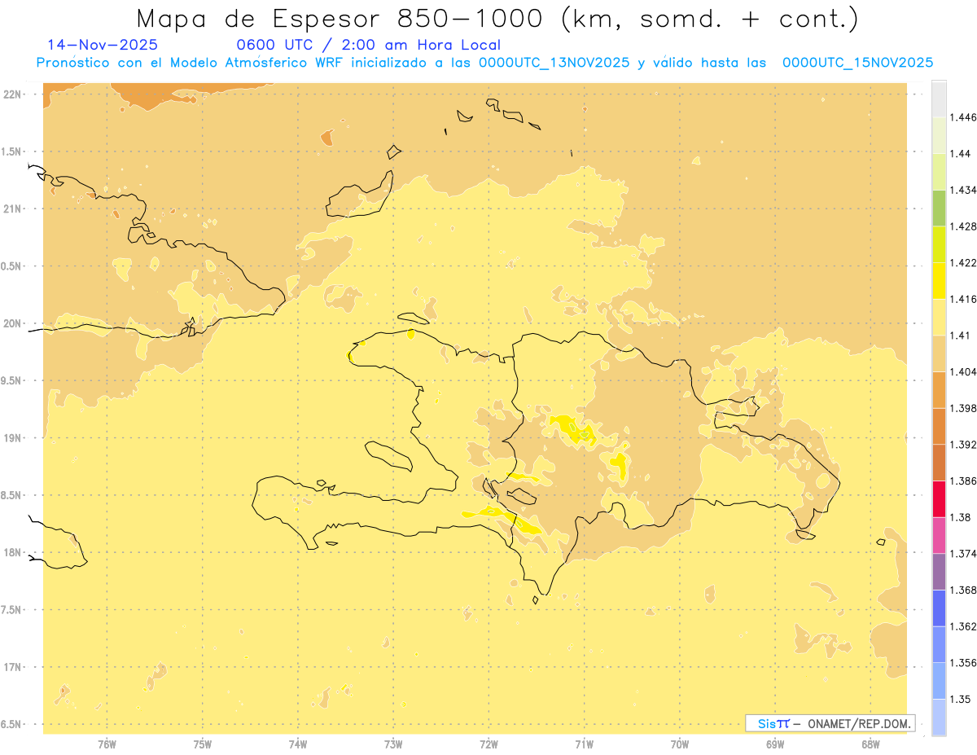Click the colorbar value '1.446'

(x=965, y=117)
